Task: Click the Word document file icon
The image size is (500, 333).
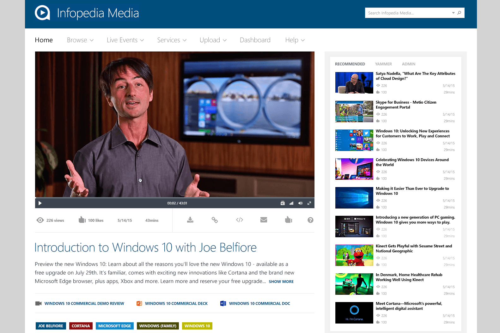Action: (223, 304)
